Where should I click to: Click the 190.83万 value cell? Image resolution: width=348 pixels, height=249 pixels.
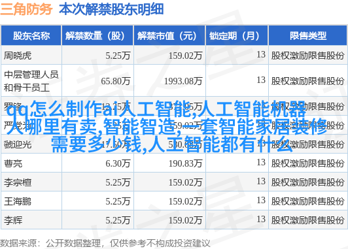point(186,163)
